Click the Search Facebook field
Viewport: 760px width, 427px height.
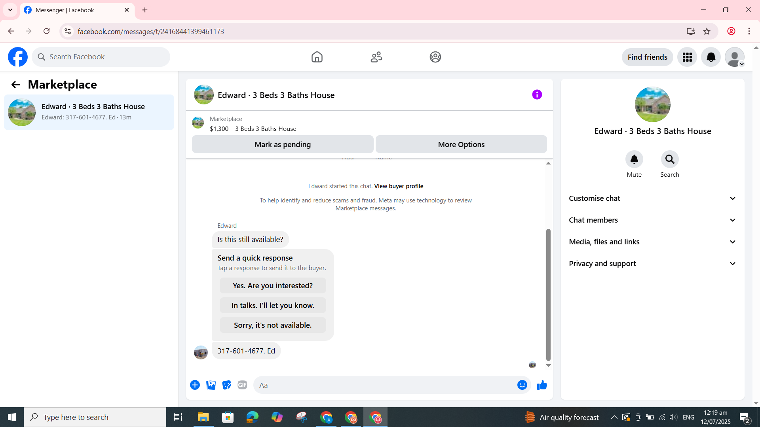click(x=101, y=57)
